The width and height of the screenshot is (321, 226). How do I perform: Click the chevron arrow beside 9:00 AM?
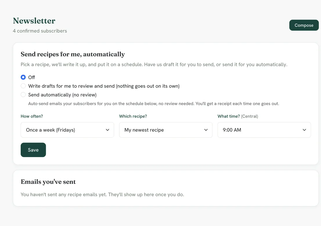[x=304, y=130]
